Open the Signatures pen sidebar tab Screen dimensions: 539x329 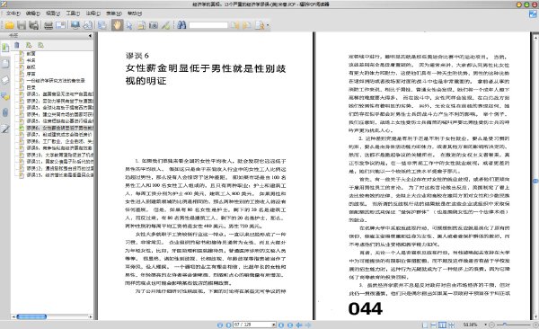(x=5, y=129)
